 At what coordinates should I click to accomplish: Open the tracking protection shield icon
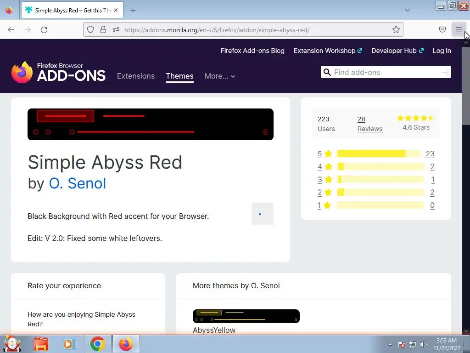point(90,29)
